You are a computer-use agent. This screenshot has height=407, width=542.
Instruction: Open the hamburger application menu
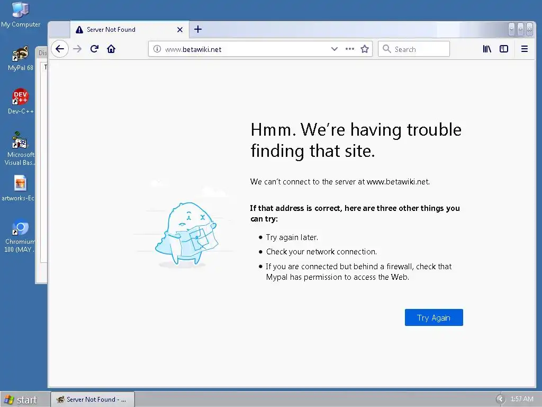[525, 49]
